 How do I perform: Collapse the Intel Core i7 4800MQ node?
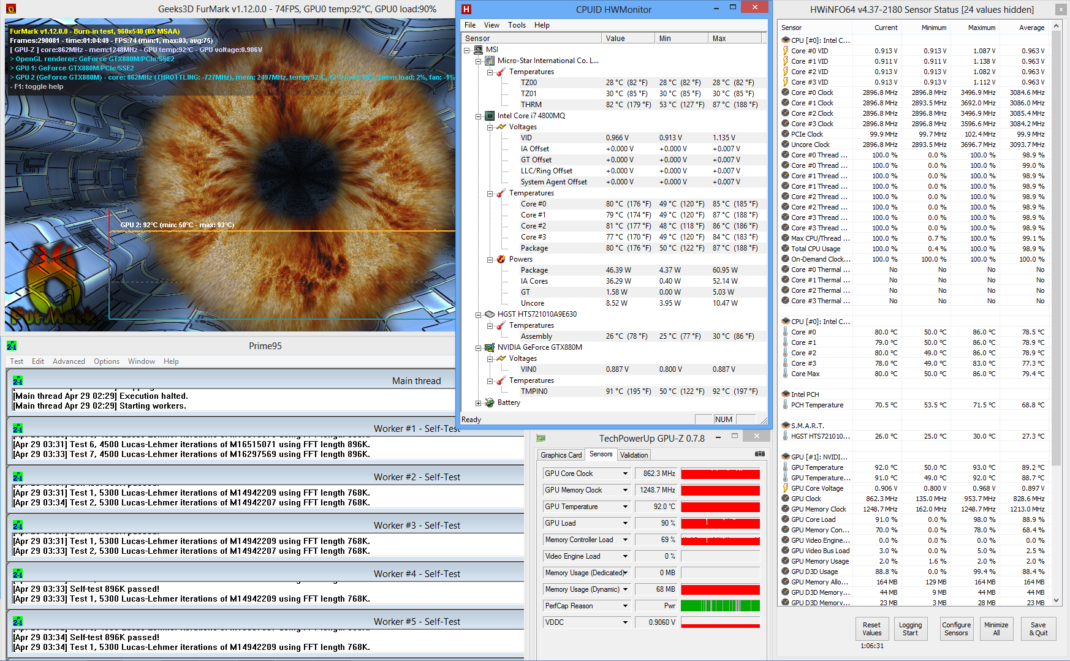click(x=478, y=116)
